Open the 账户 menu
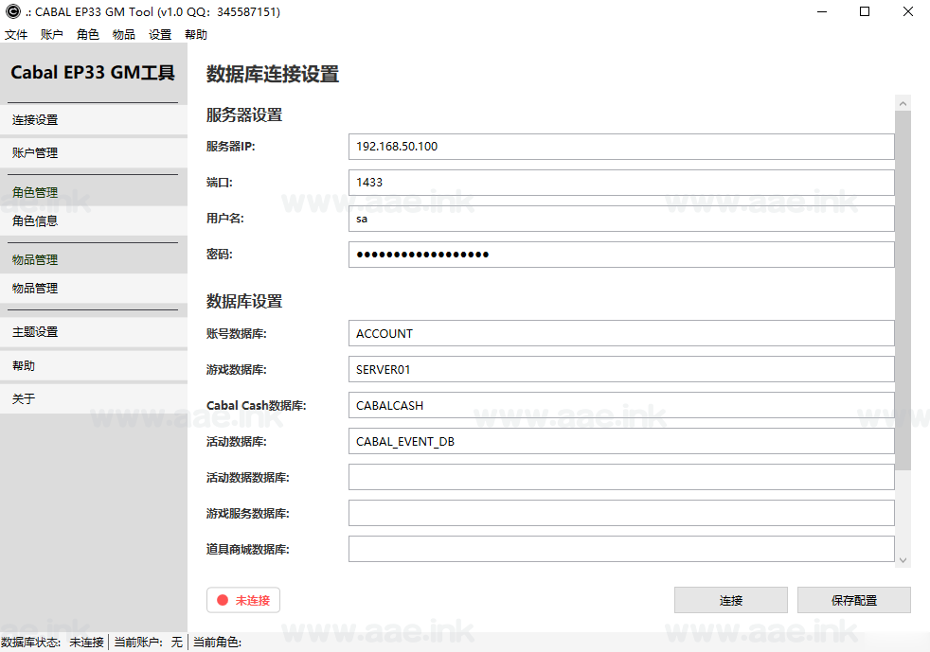This screenshot has width=930, height=652. pos(51,34)
